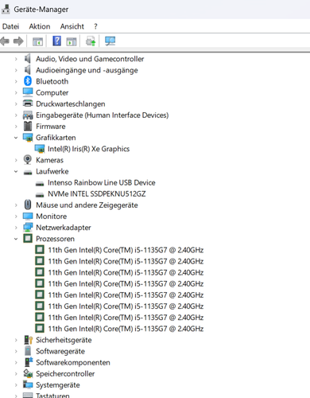
Task: Collapse the Grafikkarten category
Action: point(16,138)
